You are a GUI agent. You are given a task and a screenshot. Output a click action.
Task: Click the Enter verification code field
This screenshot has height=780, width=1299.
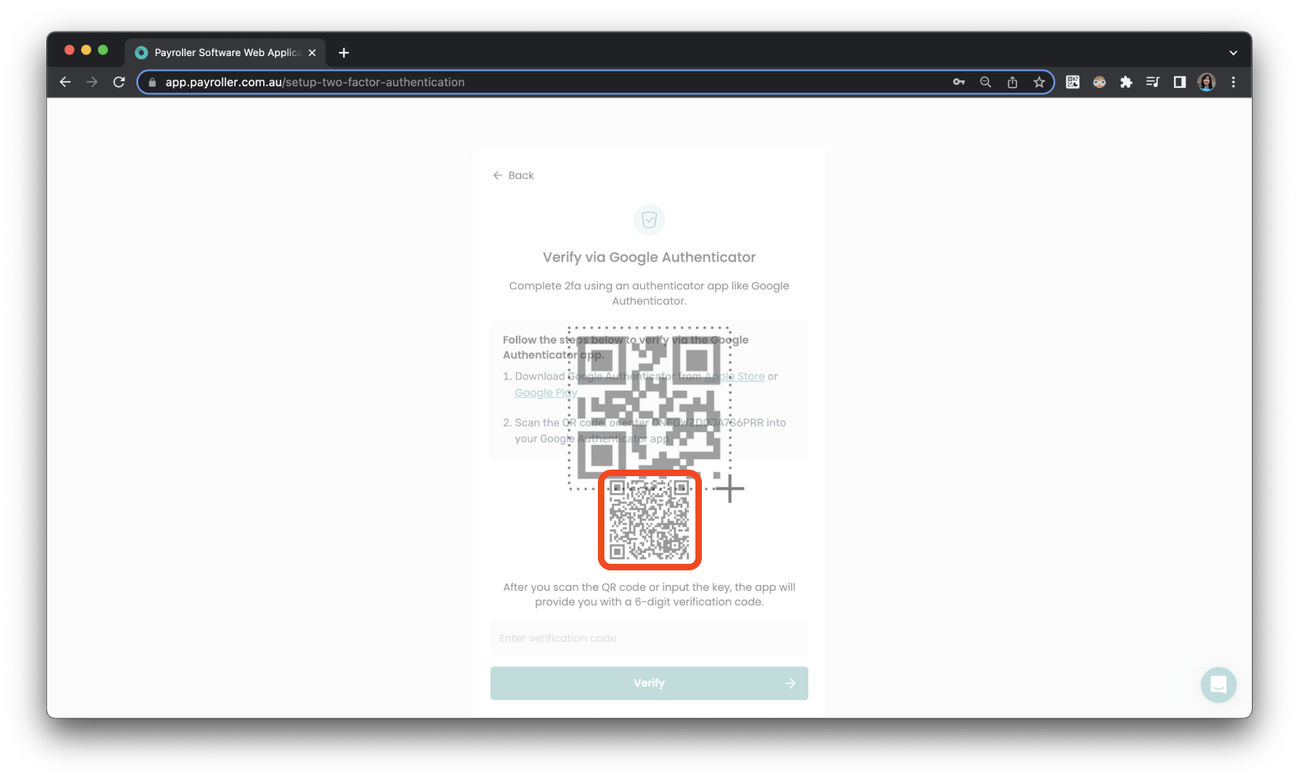[x=649, y=638]
